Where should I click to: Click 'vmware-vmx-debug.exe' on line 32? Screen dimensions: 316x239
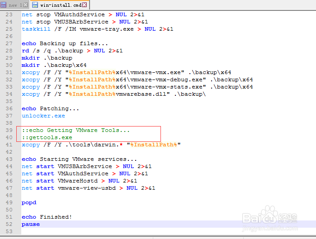[x=166, y=80]
